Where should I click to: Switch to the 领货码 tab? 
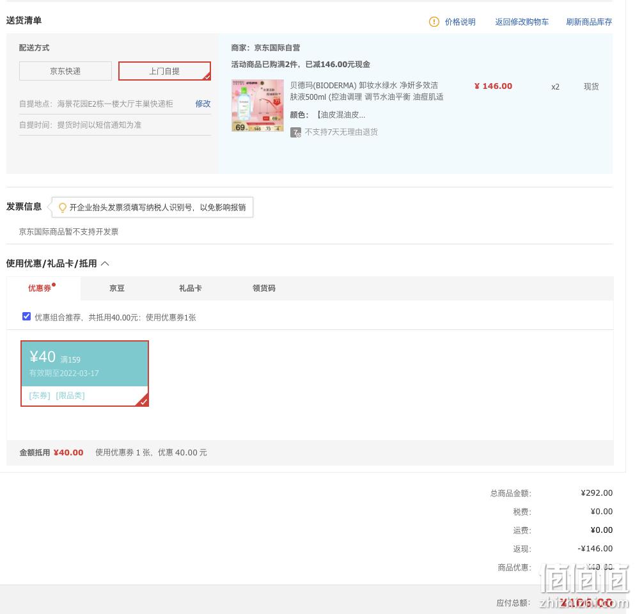pos(264,288)
